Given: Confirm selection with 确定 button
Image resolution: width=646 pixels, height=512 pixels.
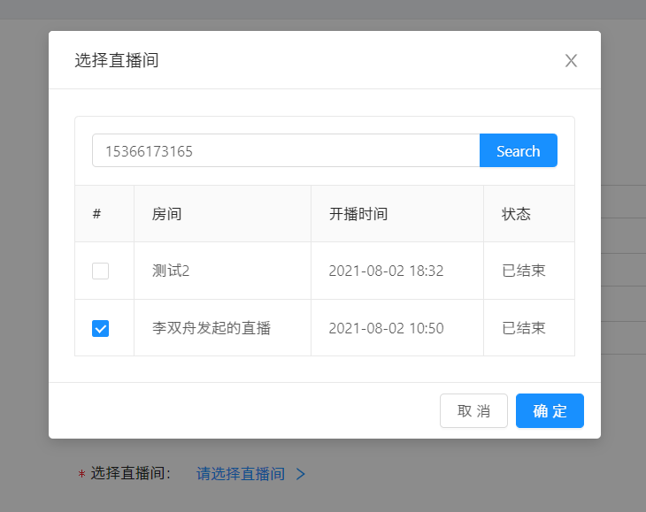Looking at the screenshot, I should tap(550, 411).
